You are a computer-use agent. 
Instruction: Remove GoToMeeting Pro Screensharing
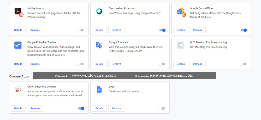(197, 64)
